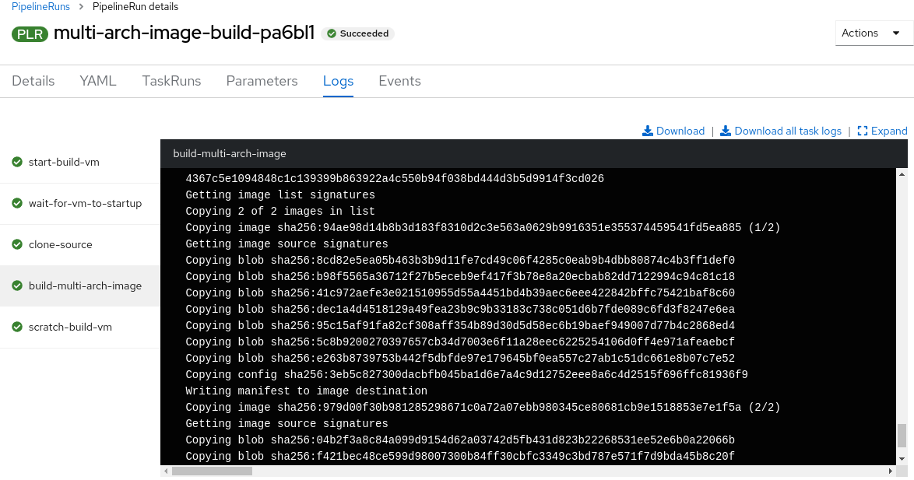The width and height of the screenshot is (914, 480).
Task: Click the check icon beside scratch-build-vm
Action: (x=18, y=327)
